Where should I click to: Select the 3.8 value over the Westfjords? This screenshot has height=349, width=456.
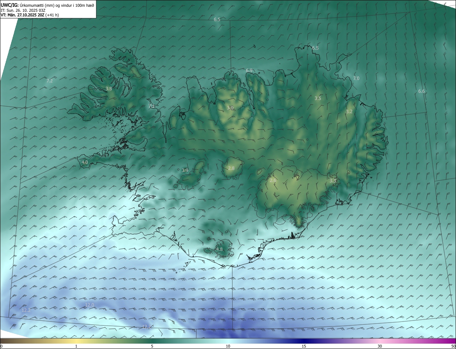(109, 88)
